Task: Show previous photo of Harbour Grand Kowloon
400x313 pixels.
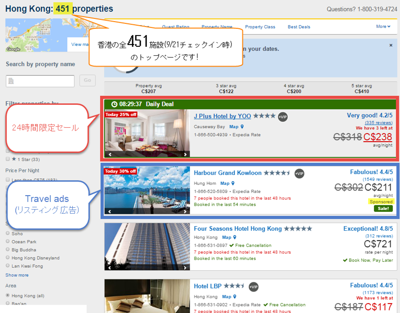Action: click(x=110, y=211)
